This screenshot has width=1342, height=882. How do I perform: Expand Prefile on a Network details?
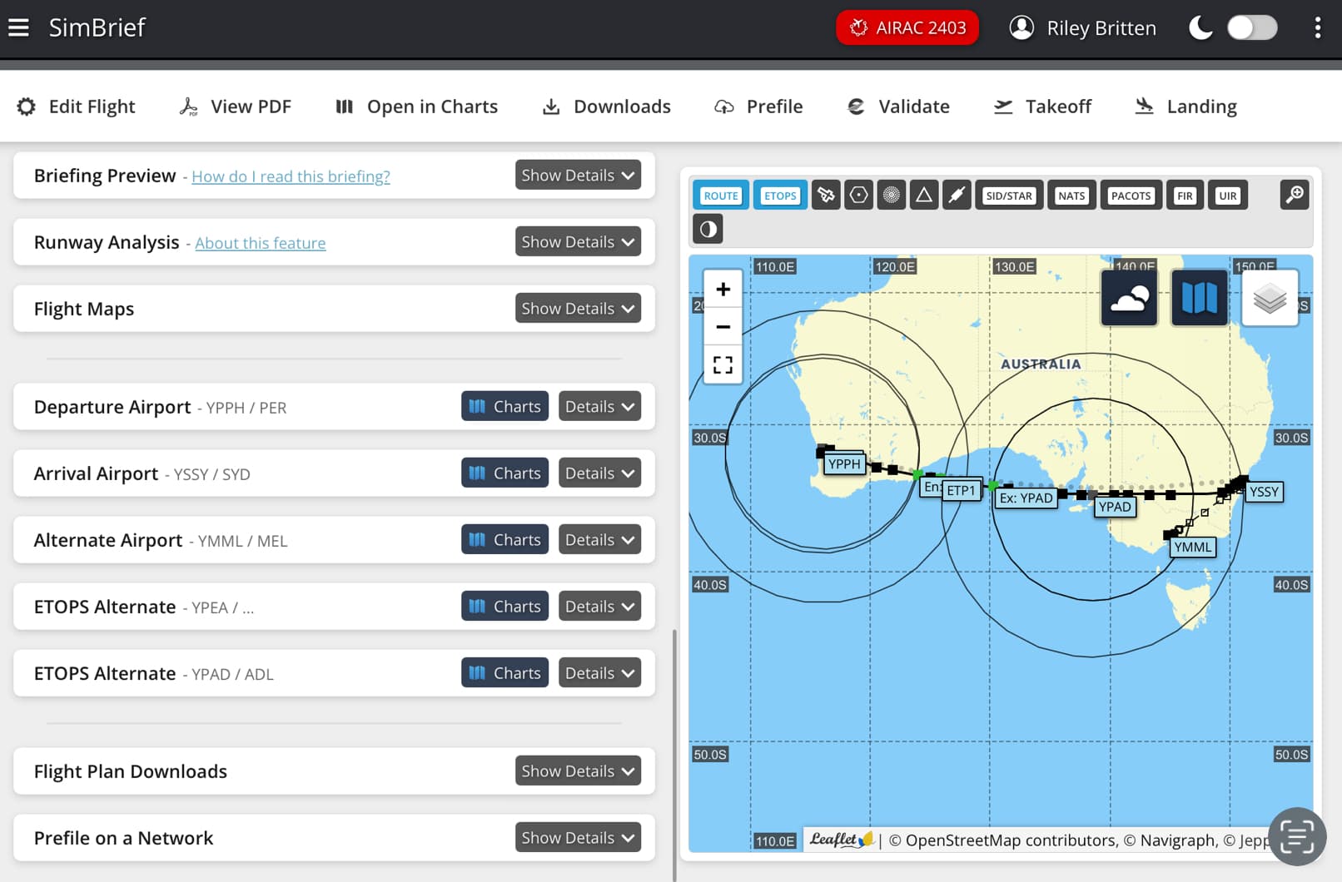pyautogui.click(x=578, y=837)
